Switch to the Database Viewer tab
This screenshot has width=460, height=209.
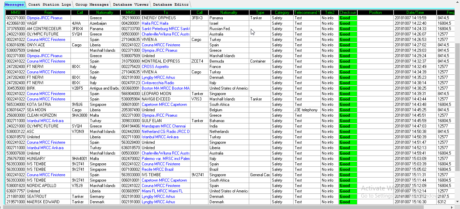(131, 4)
